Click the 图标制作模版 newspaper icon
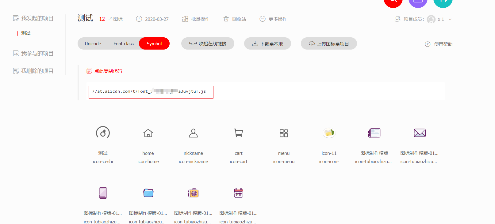This screenshot has height=224, width=495. (374, 133)
